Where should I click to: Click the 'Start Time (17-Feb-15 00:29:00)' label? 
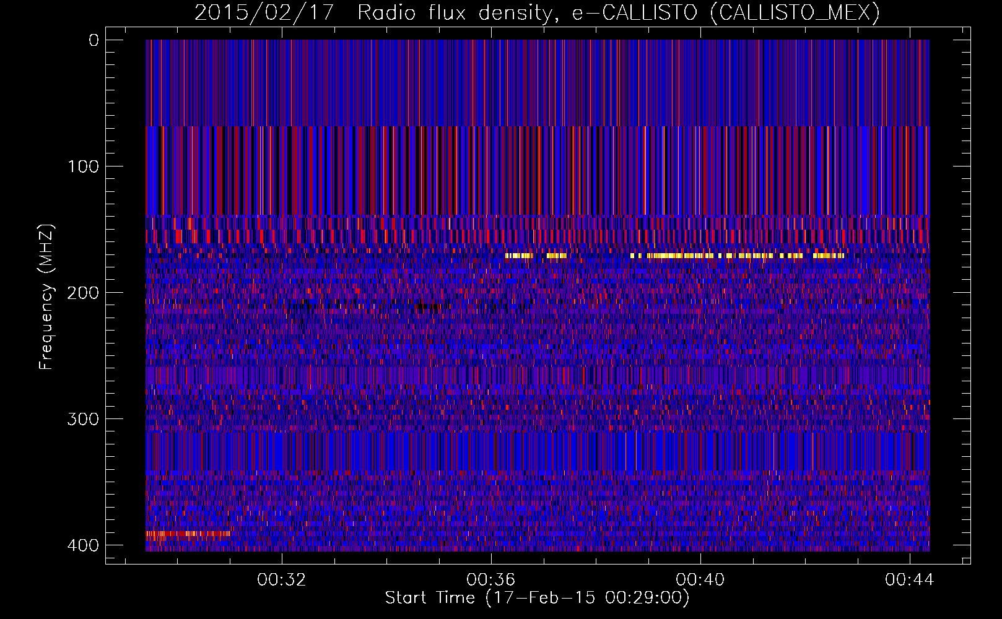(537, 598)
